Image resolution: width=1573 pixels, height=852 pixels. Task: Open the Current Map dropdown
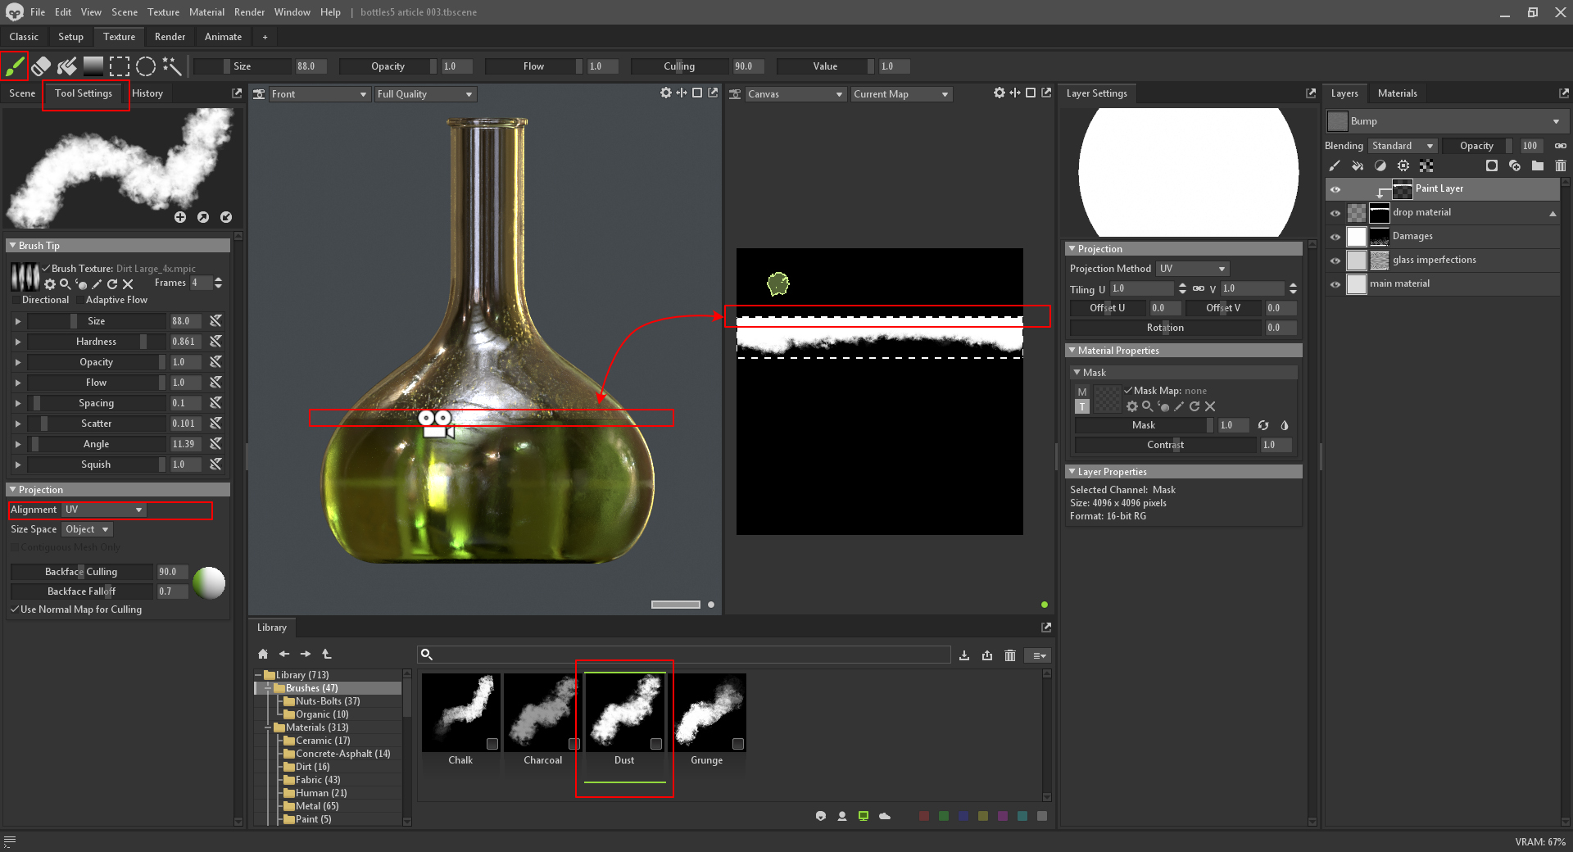(x=901, y=94)
